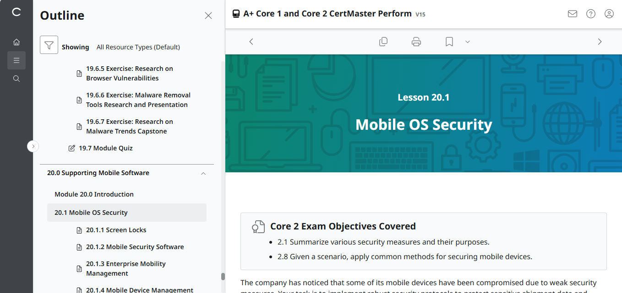Click the circular collapse arrow on the panel edge

33,146
